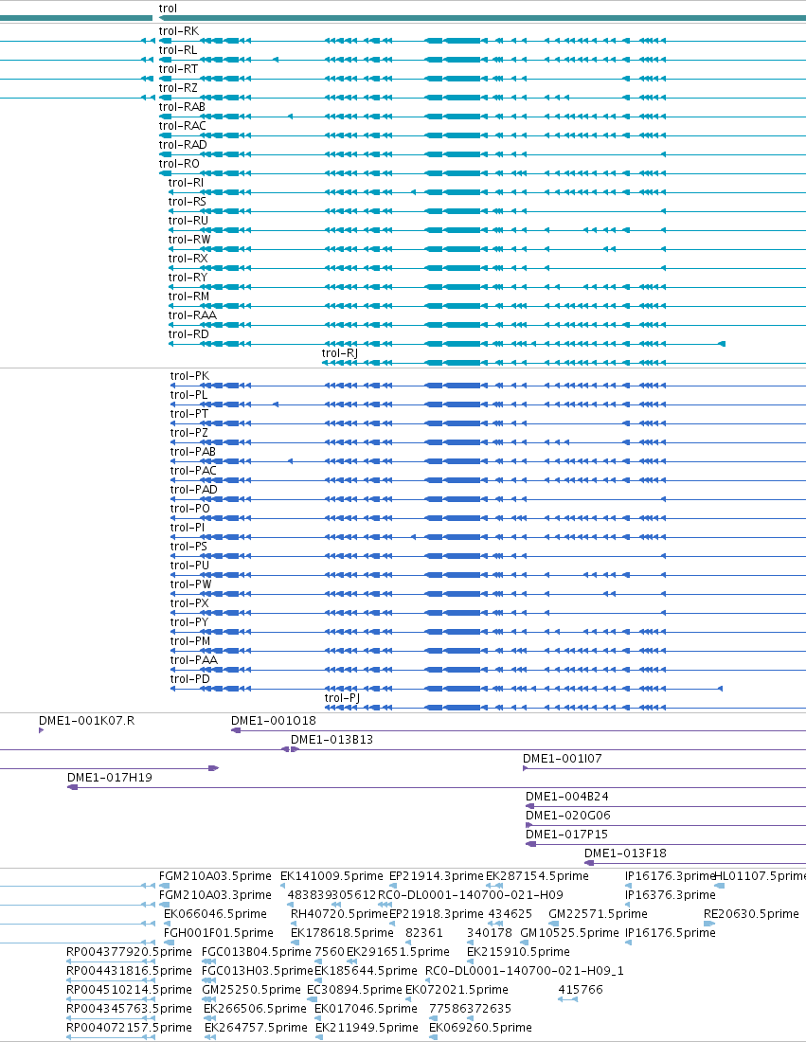Viewport: 806px width, 1042px height.
Task: Select clone DME1-001K07.R label
Action: click(86, 720)
